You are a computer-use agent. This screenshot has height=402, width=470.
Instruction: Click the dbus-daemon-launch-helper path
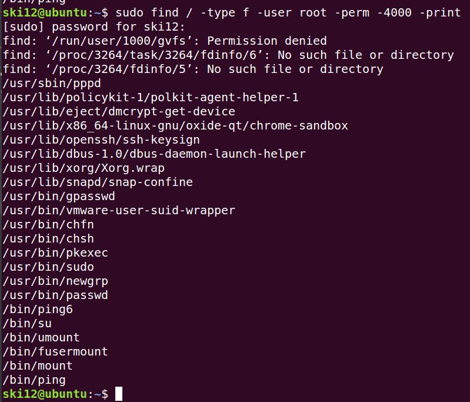154,154
